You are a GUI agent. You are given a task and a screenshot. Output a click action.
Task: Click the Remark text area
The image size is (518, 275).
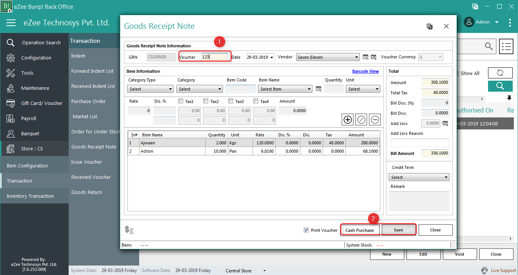[419, 201]
